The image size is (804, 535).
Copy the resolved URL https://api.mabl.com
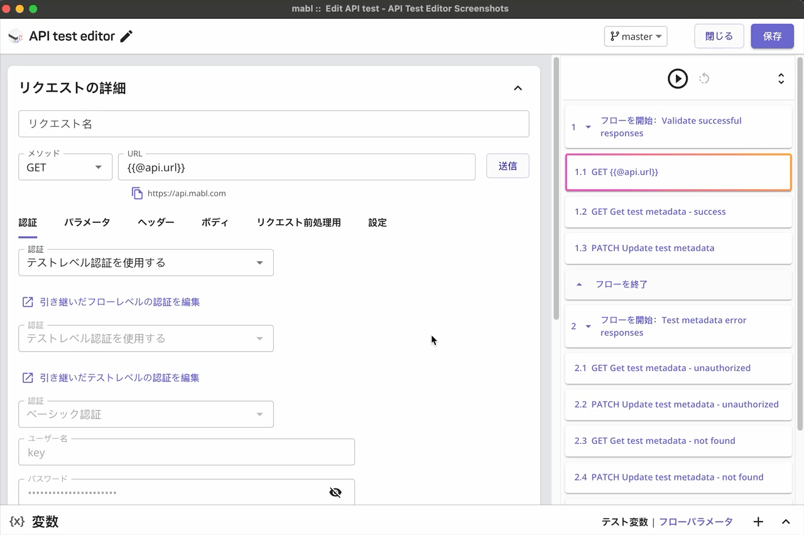click(137, 193)
